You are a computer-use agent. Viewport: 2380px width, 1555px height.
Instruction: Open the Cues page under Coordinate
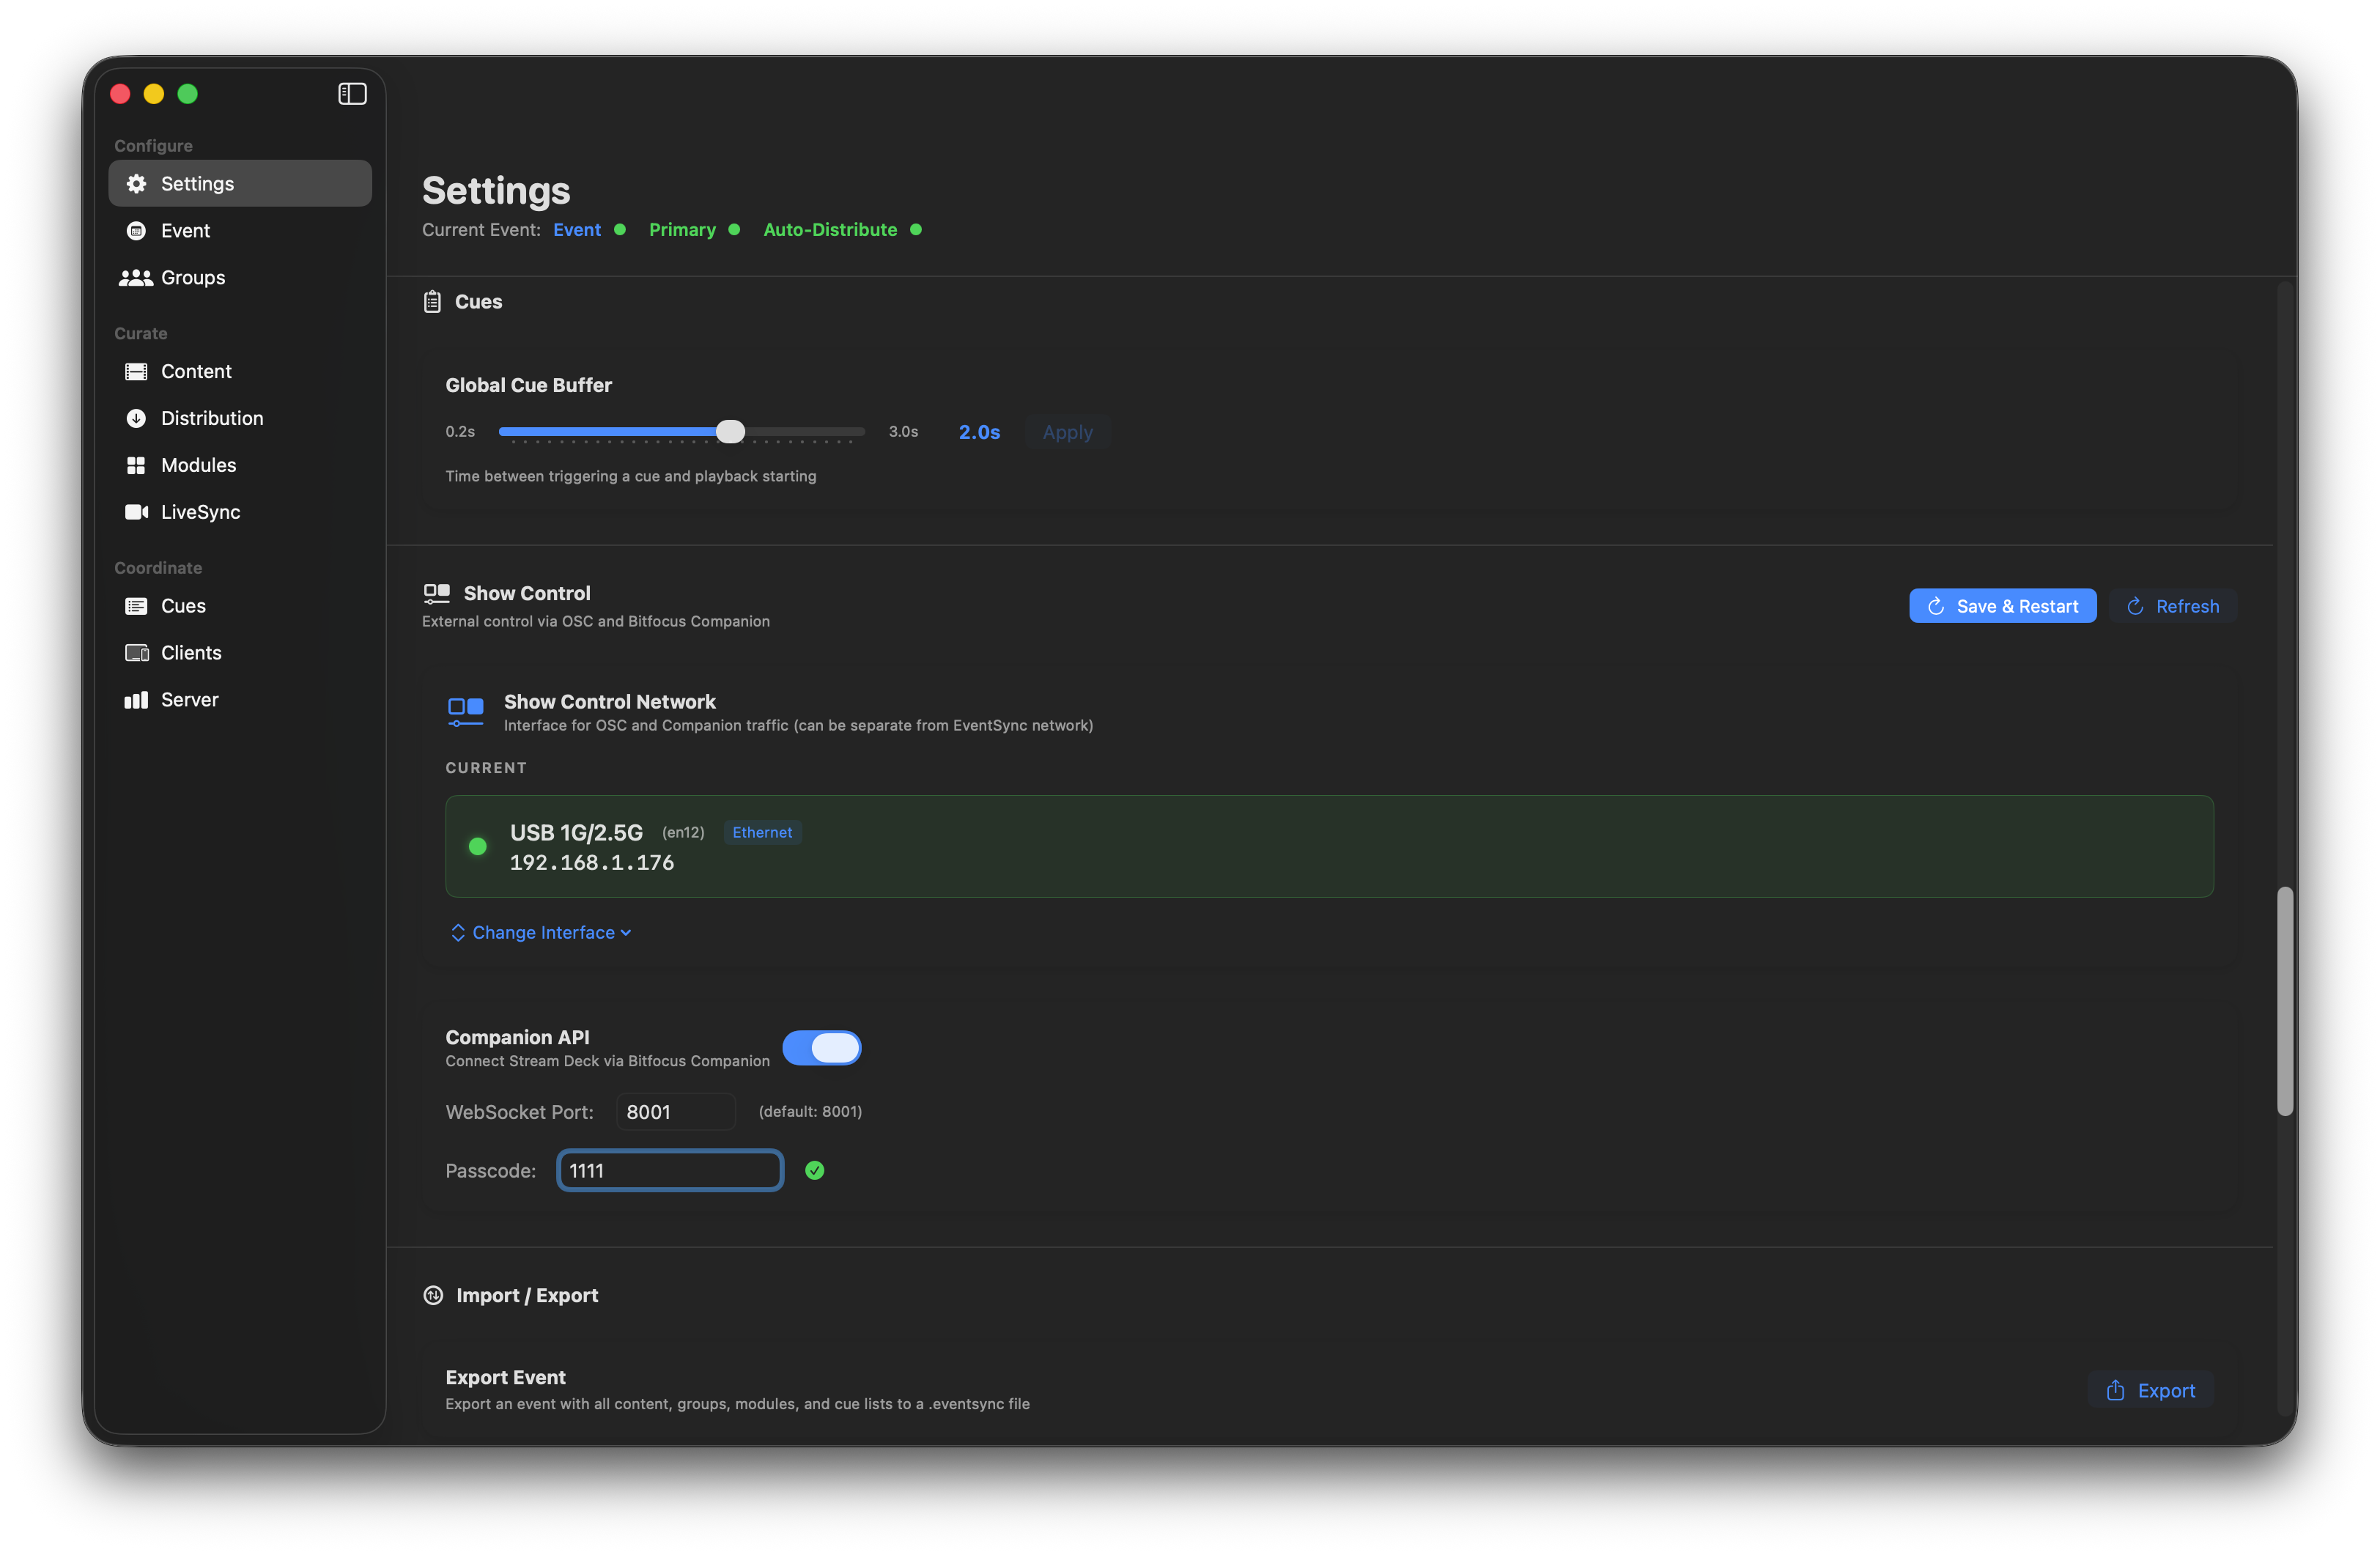(240, 606)
